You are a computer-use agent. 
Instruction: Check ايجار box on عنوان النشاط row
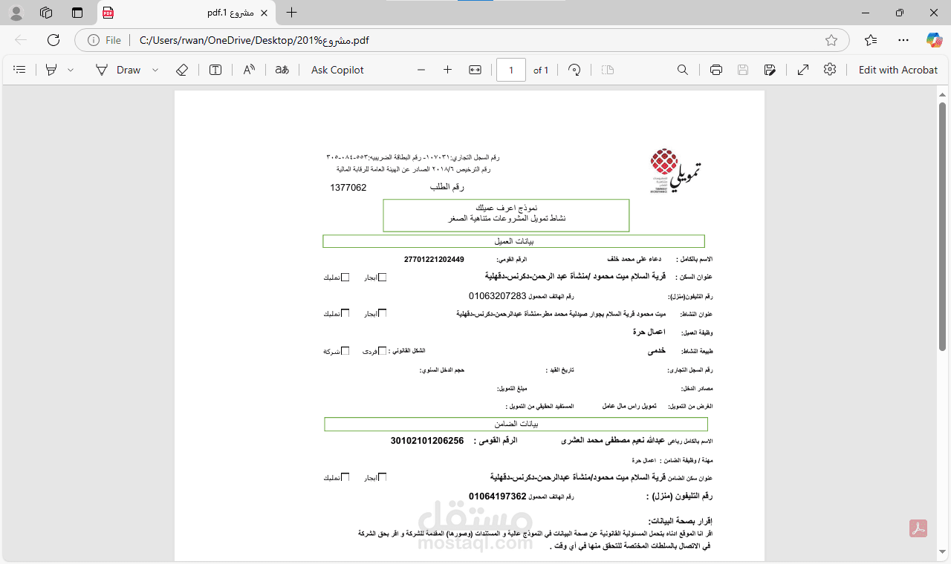point(383,313)
